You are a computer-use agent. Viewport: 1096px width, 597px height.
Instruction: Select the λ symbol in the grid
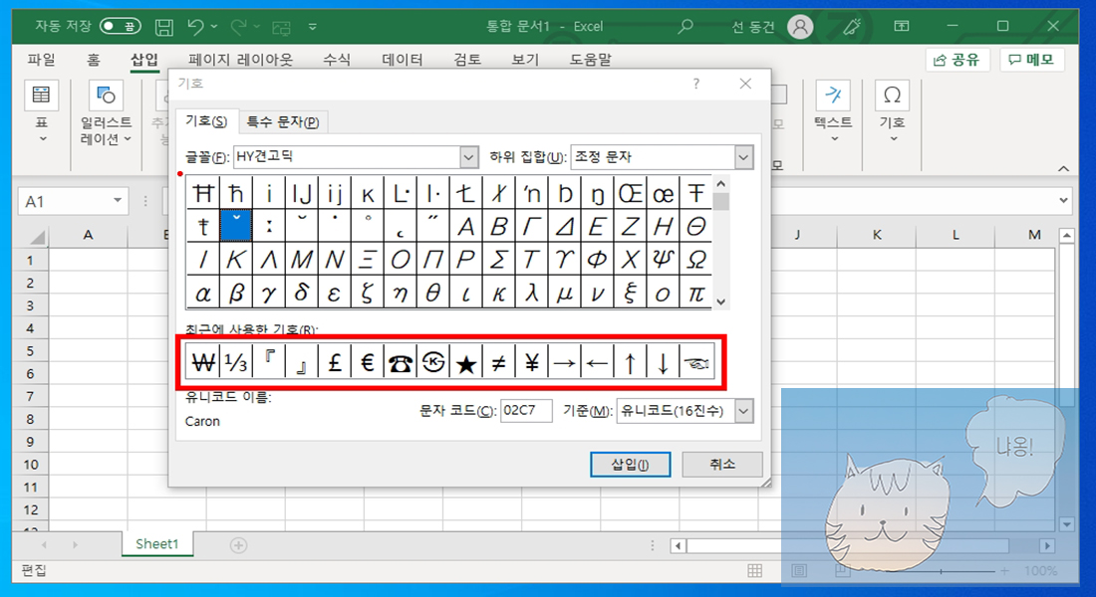pyautogui.click(x=531, y=294)
